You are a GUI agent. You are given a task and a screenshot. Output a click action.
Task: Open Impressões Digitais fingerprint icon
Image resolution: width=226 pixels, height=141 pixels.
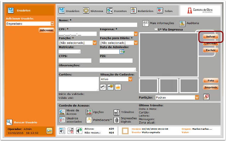coord(117,120)
